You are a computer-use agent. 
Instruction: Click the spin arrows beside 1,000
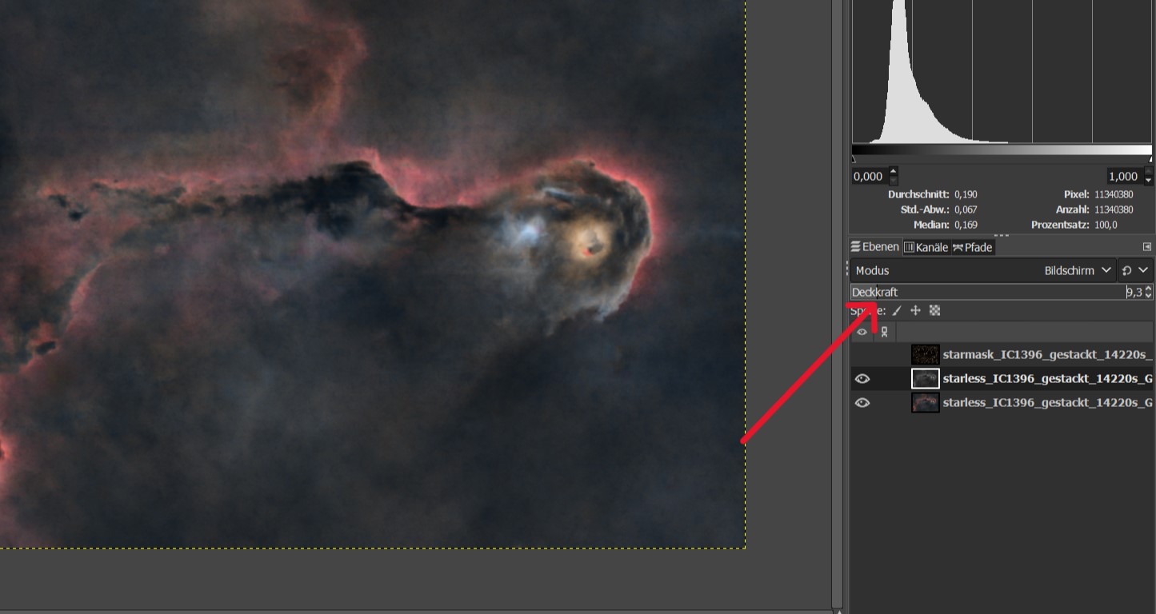1148,176
